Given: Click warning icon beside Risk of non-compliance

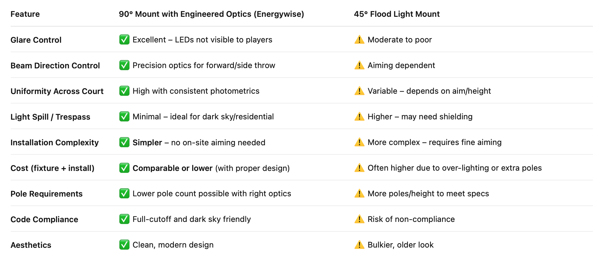Looking at the screenshot, I should tap(359, 219).
